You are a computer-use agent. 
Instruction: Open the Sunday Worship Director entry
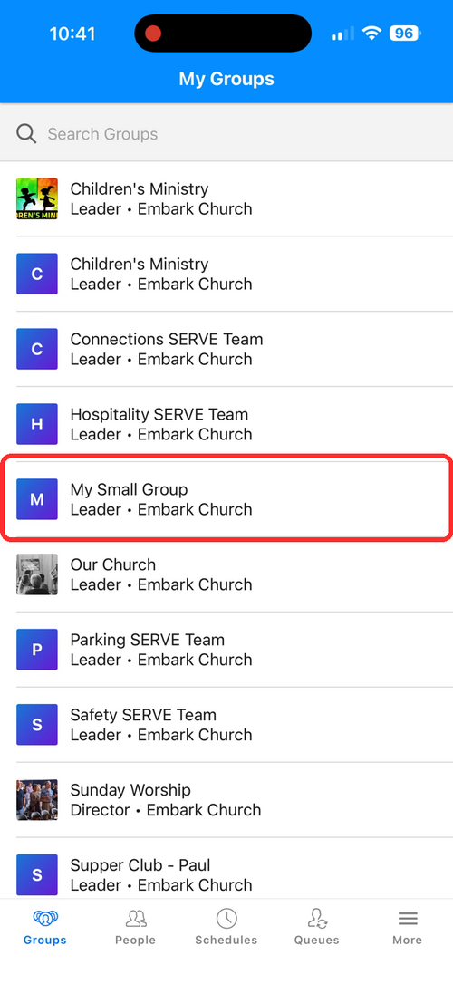(x=226, y=800)
